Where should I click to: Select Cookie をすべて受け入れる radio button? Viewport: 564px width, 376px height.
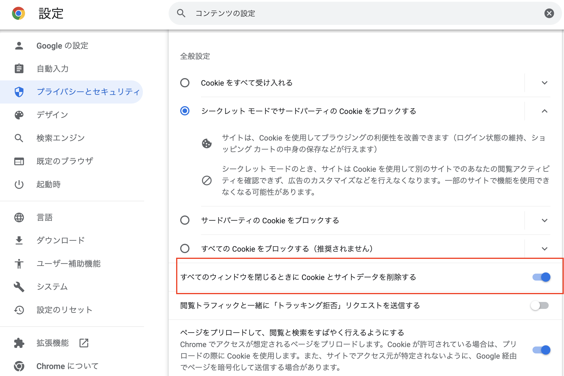185,83
